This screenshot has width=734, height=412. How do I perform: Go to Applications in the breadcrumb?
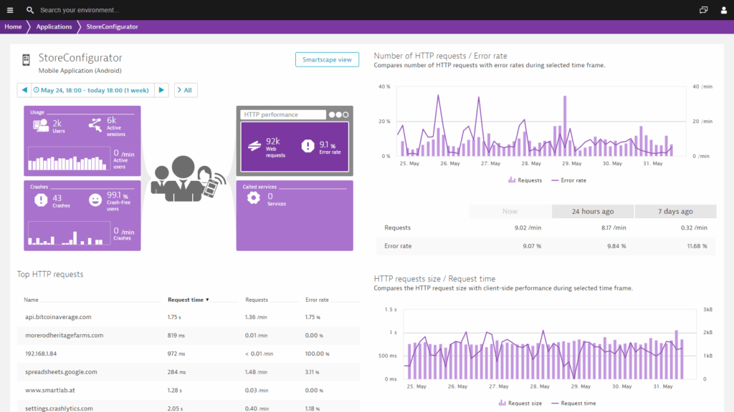pyautogui.click(x=54, y=26)
